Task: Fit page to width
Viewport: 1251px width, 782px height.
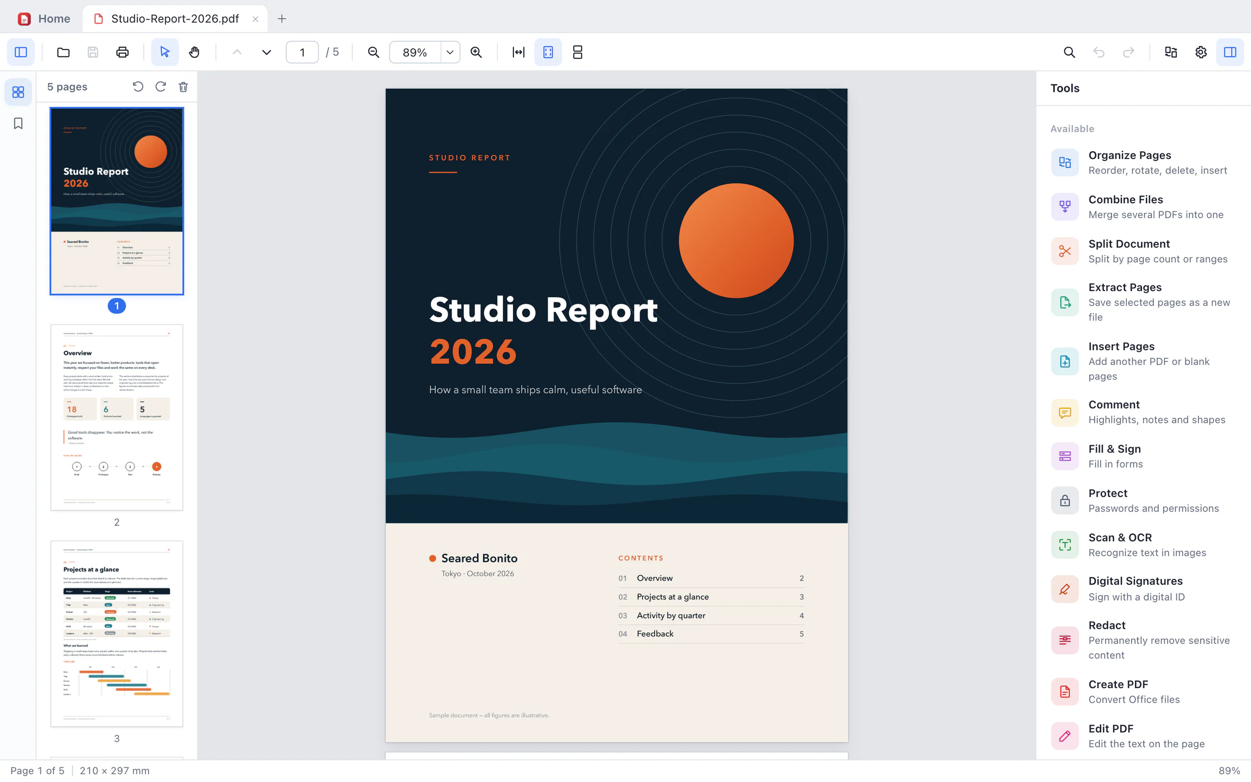Action: click(x=518, y=52)
